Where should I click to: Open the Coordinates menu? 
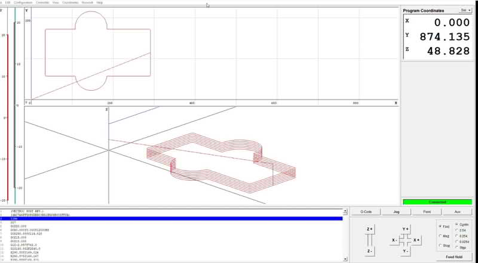[x=71, y=2]
